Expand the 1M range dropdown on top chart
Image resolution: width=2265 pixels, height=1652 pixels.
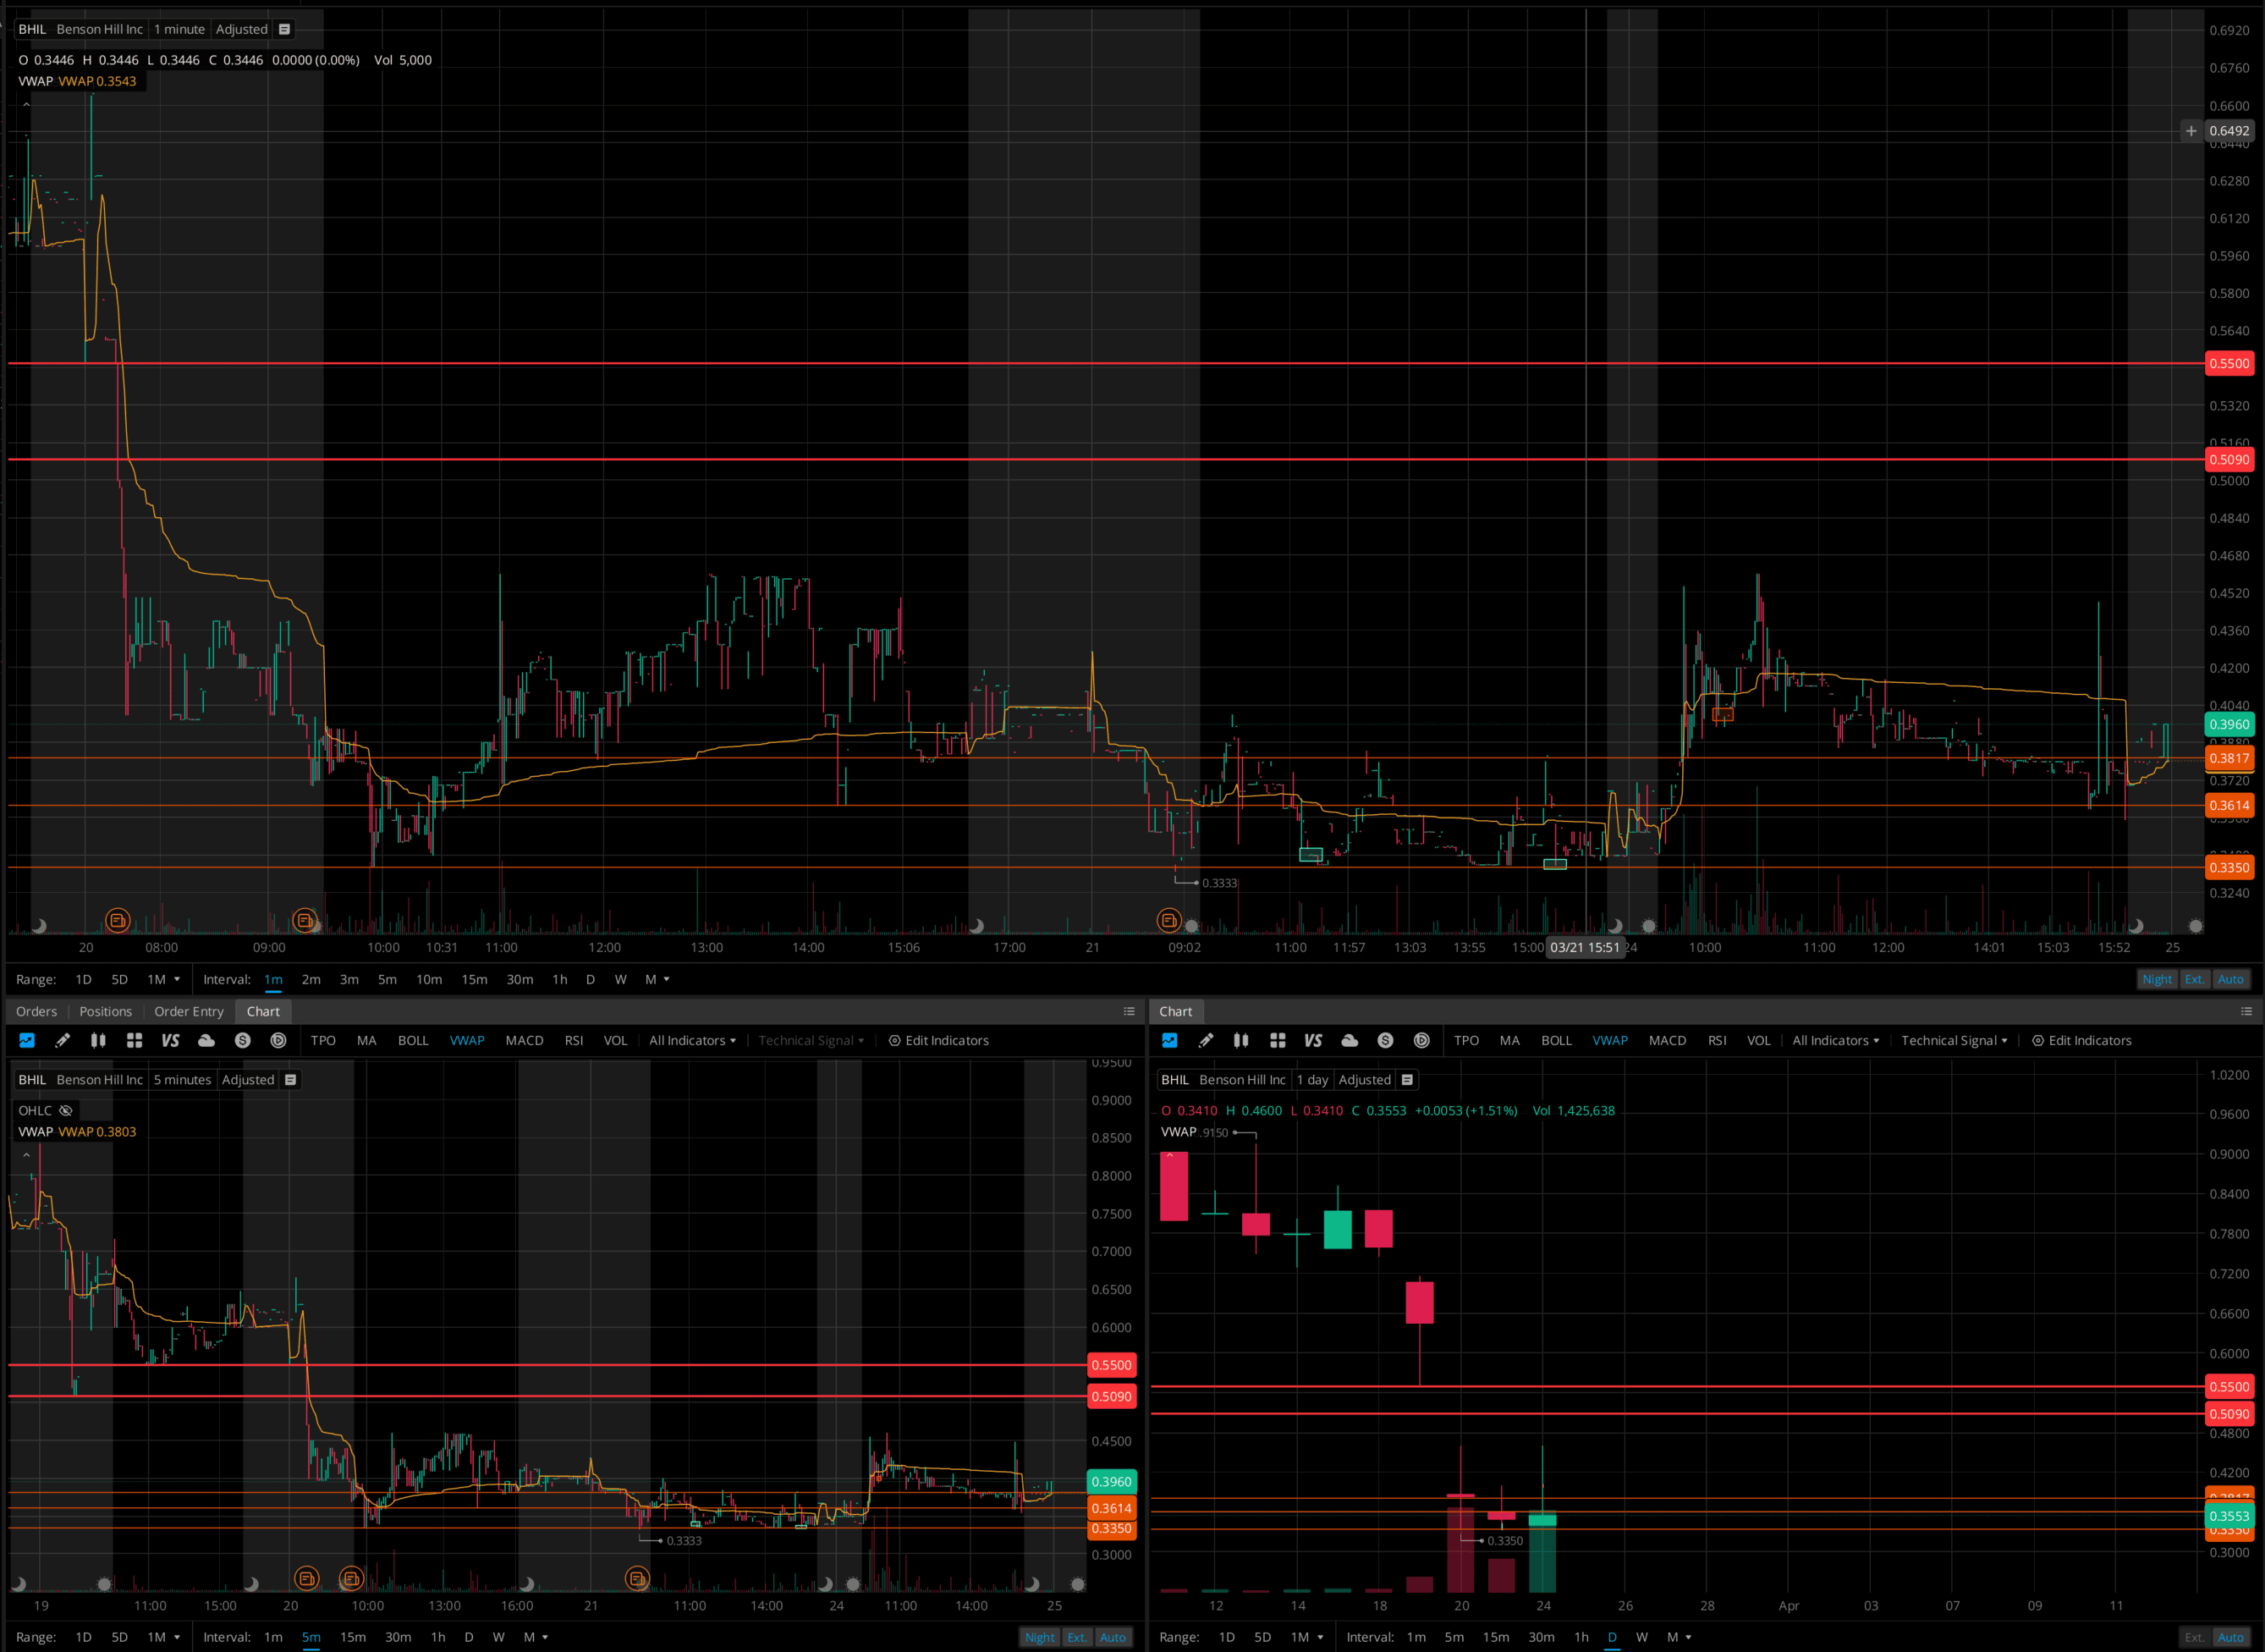click(164, 979)
